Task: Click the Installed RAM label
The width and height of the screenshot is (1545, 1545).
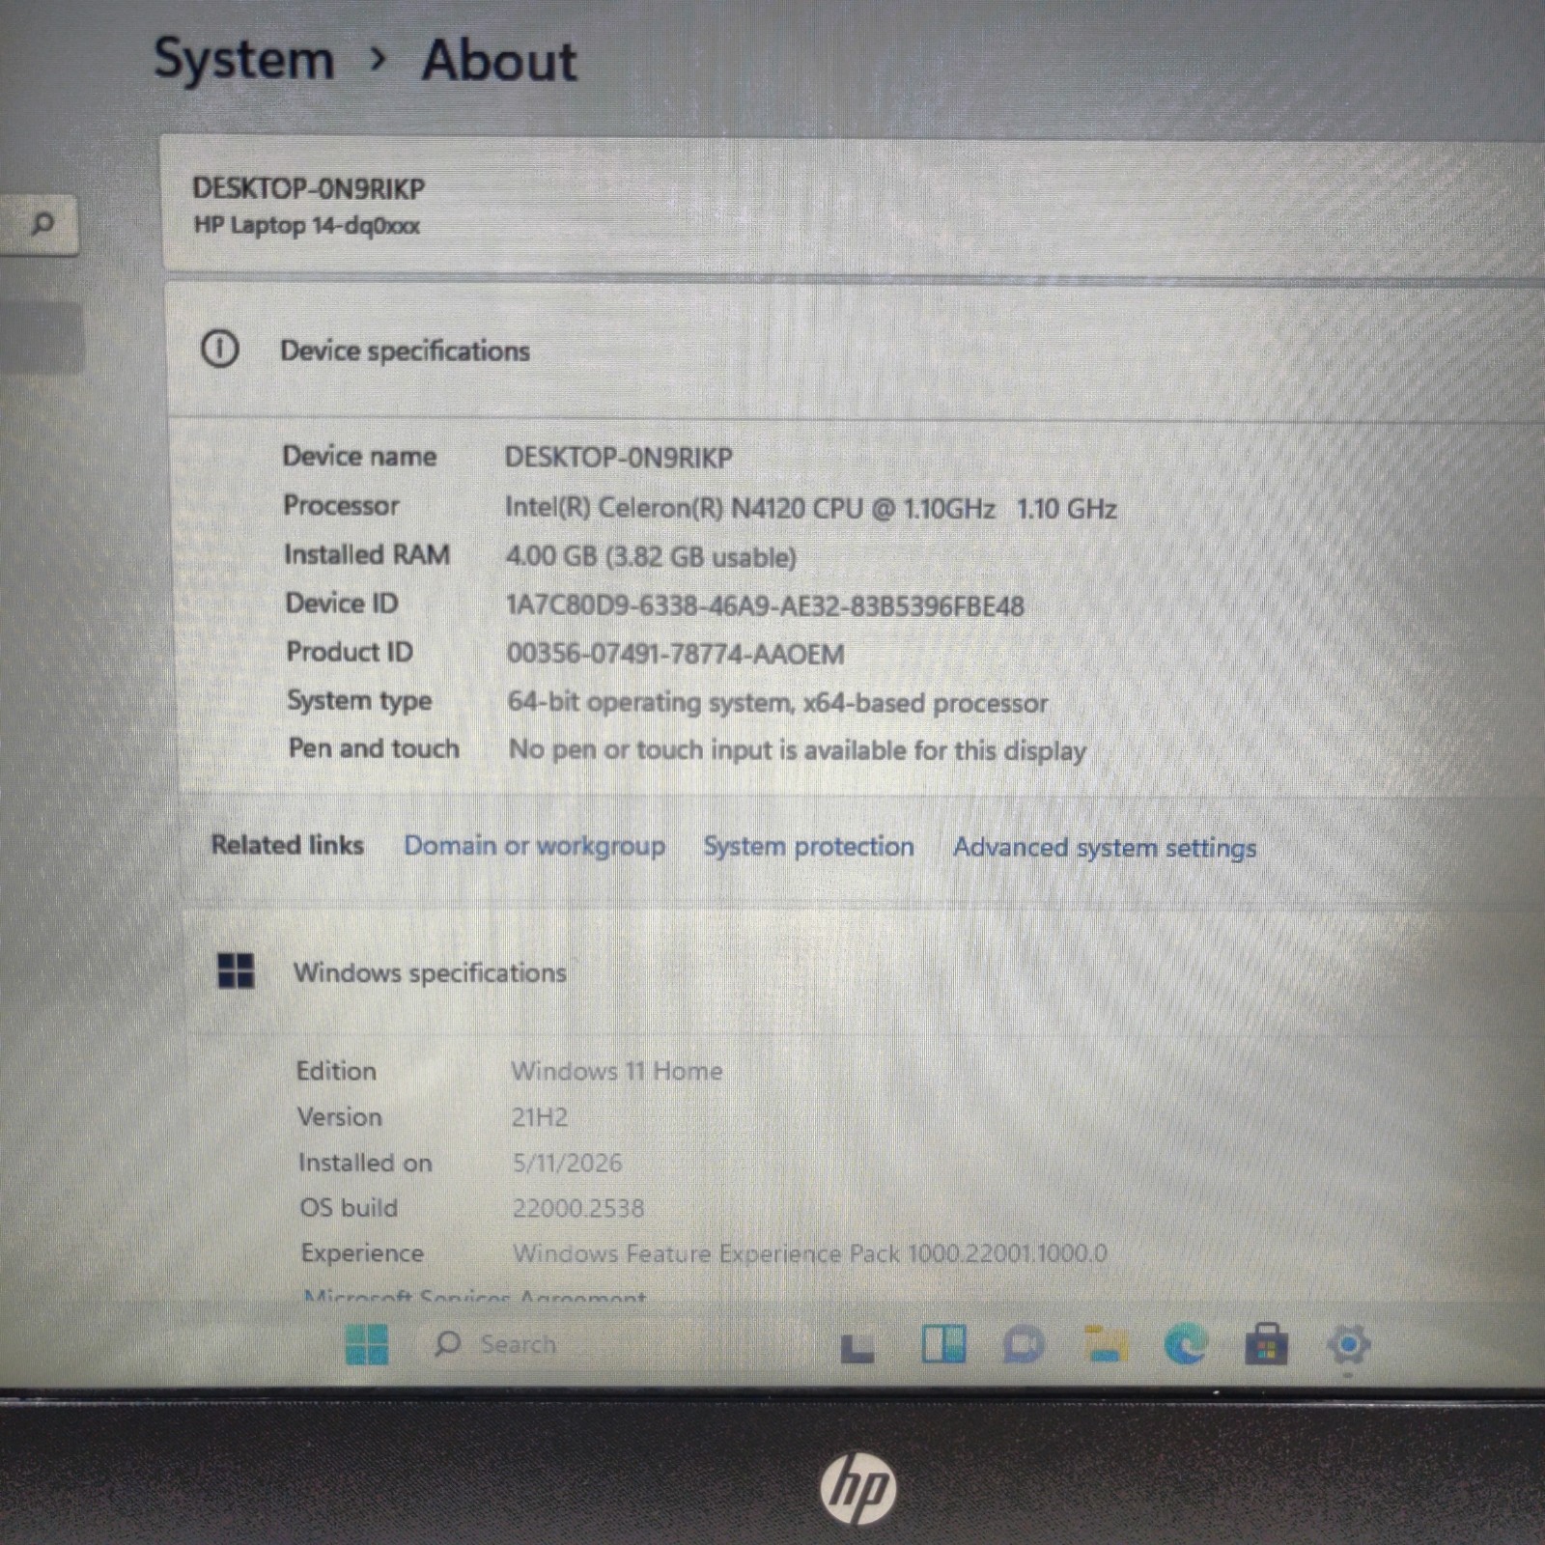Action: 367,554
